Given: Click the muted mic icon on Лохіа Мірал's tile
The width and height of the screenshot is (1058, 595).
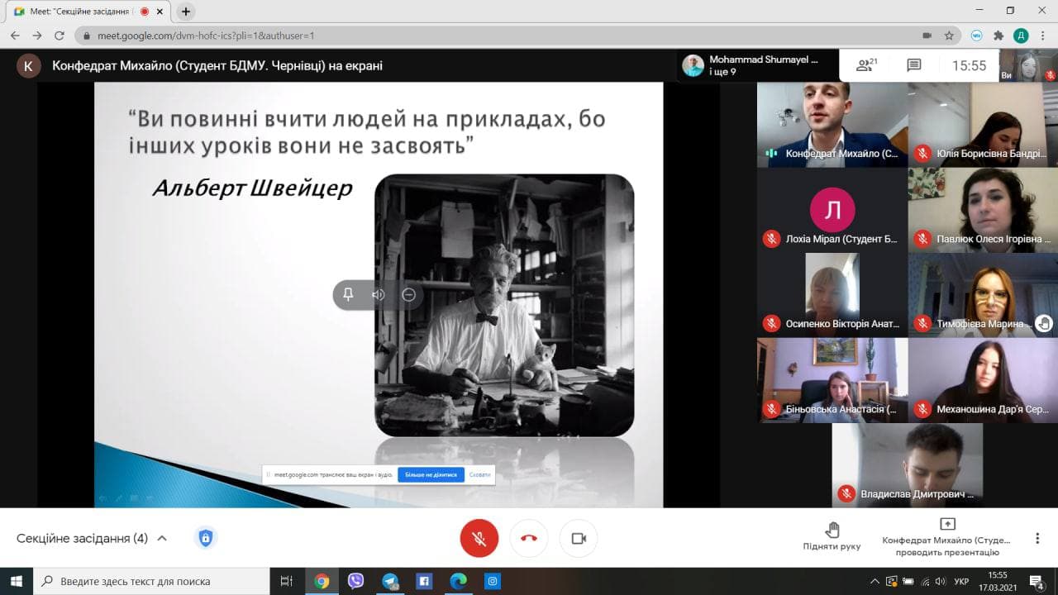Looking at the screenshot, I should (771, 239).
